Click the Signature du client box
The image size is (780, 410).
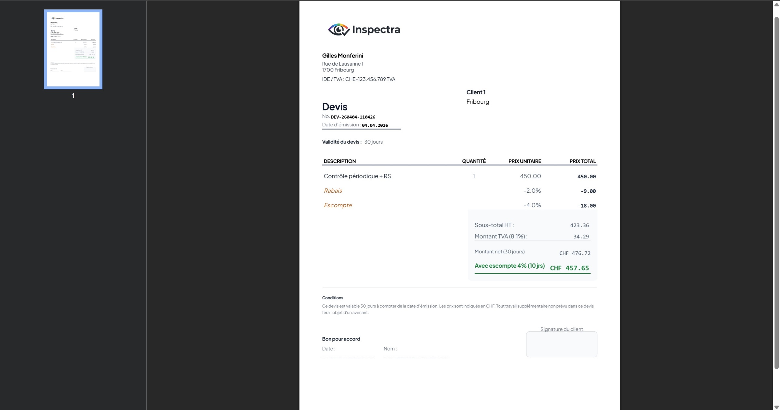click(x=561, y=344)
